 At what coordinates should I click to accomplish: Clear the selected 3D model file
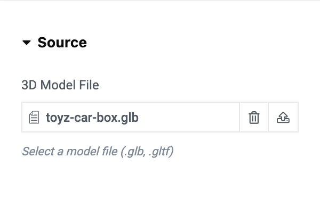pos(254,117)
